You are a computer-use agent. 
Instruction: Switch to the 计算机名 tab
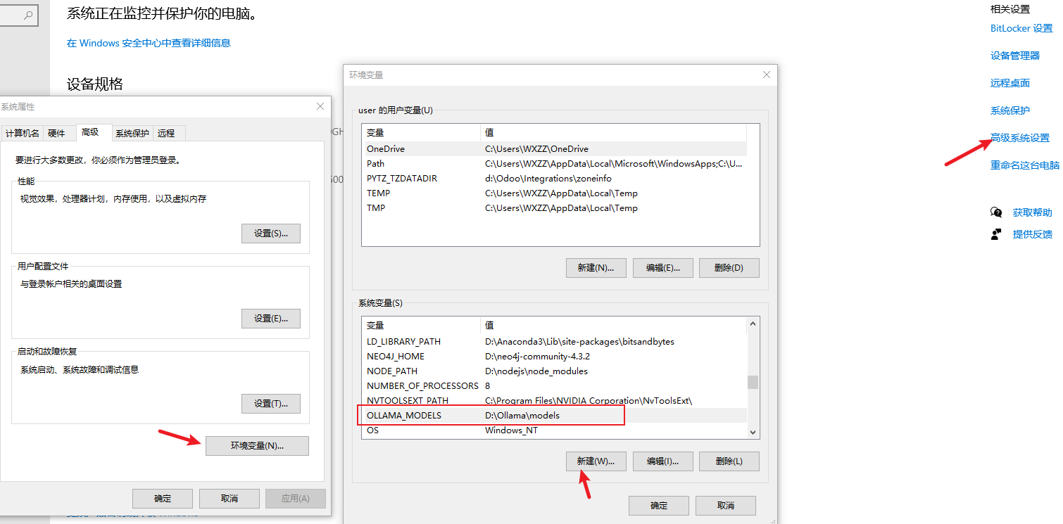(23, 133)
